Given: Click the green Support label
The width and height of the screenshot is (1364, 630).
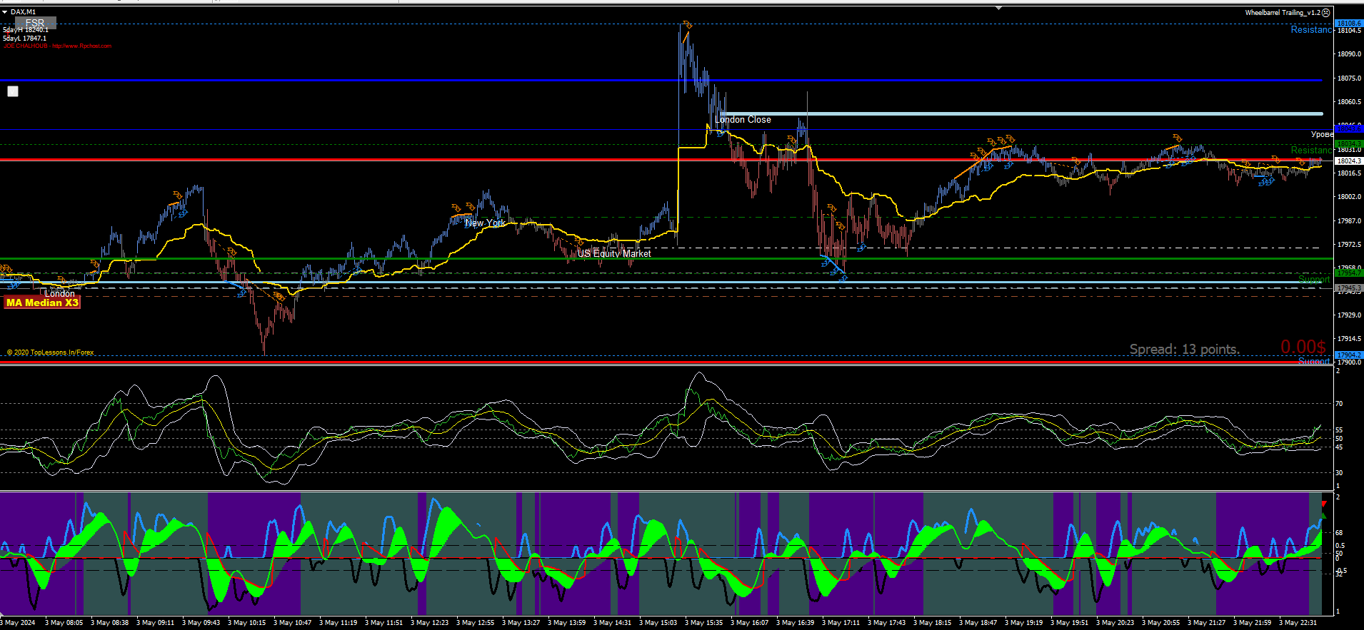Looking at the screenshot, I should point(1314,279).
